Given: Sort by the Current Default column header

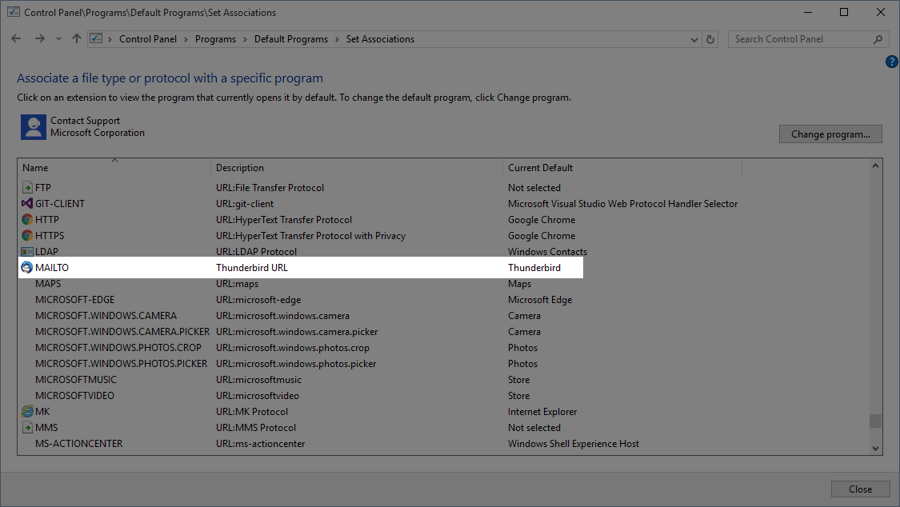Looking at the screenshot, I should 622,167.
